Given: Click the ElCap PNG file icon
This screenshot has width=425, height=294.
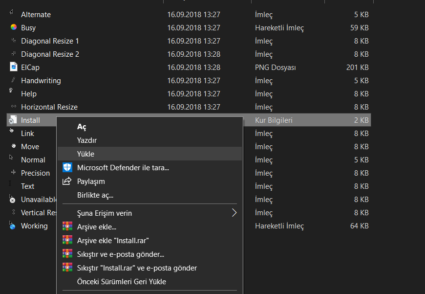Looking at the screenshot, I should [x=14, y=67].
